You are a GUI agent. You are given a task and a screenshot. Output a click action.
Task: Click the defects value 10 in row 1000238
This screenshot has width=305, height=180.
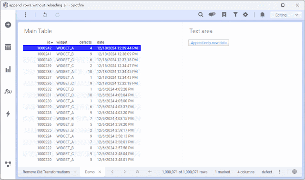click(90, 72)
